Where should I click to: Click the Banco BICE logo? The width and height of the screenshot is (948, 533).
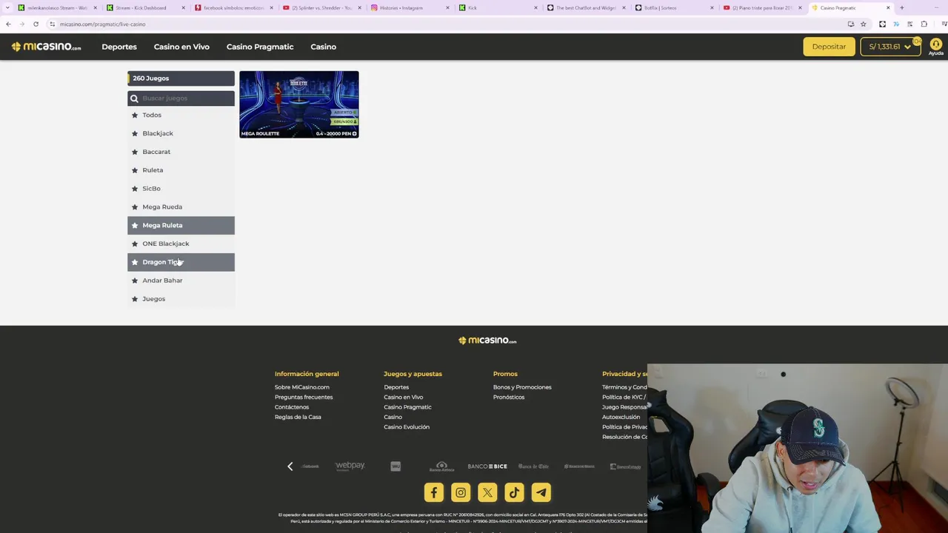click(487, 466)
